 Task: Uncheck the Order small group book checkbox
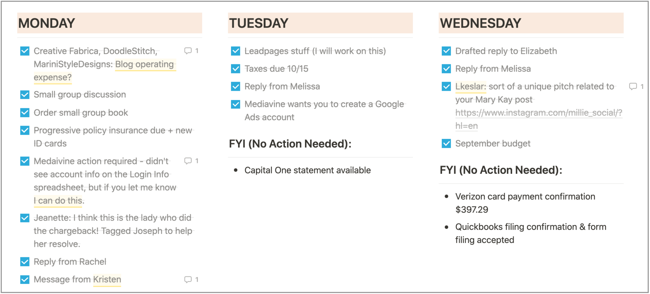point(25,113)
